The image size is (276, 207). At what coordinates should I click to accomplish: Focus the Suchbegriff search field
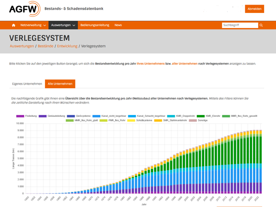(240, 25)
